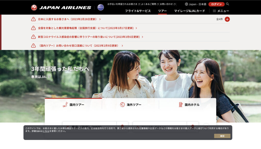This screenshot has width=261, height=149.
Task: Click warning icon beside 日本に入国するお客さまへ
Action: click(33, 19)
